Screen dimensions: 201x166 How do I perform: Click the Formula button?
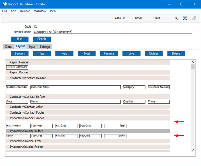tap(109, 54)
